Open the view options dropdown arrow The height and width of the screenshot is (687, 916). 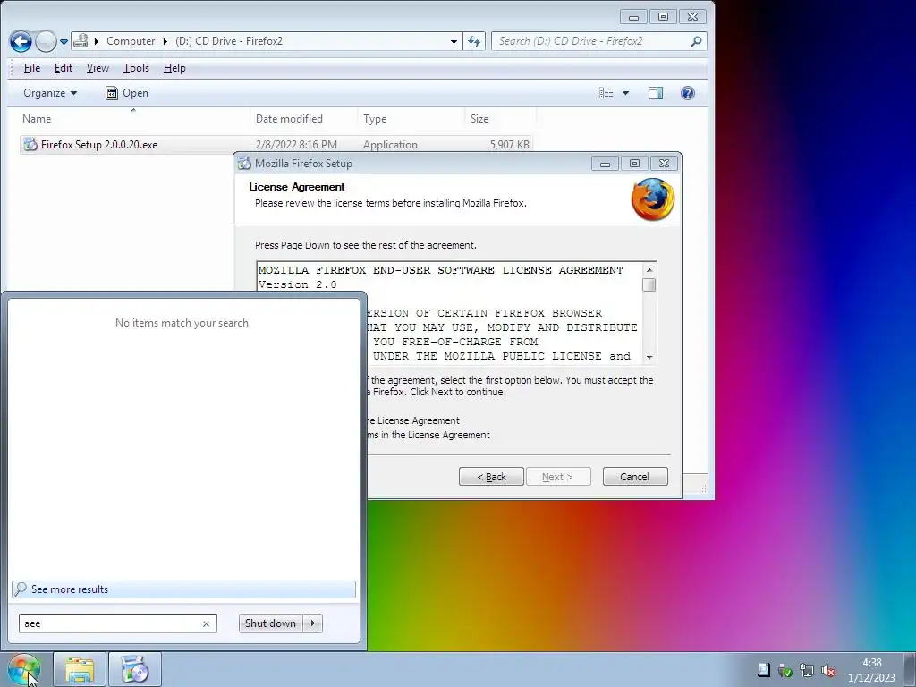625,93
